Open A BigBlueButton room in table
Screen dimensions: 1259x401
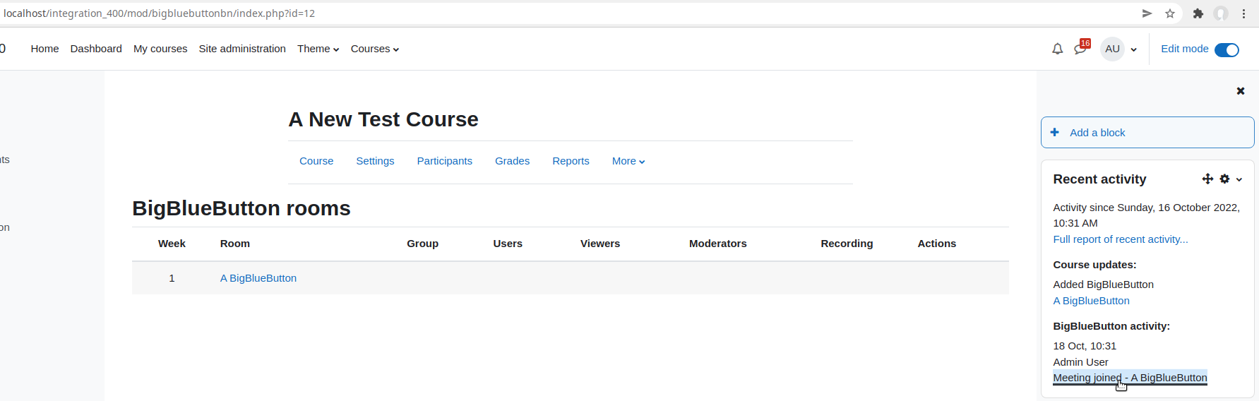point(258,278)
